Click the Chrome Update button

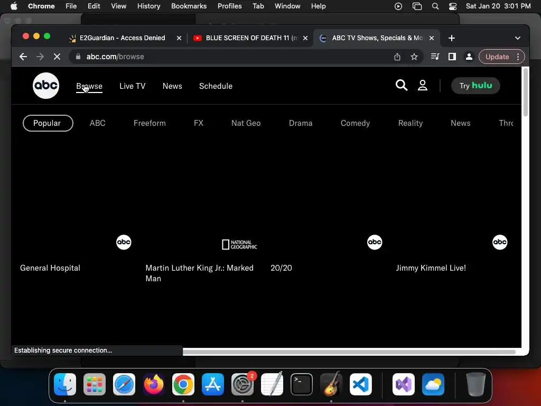click(x=497, y=57)
